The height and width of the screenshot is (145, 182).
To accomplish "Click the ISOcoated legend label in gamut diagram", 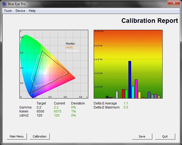I will [72, 51].
